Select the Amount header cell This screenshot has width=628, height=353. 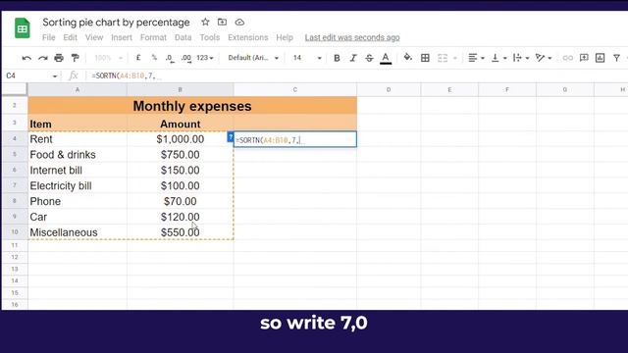point(181,125)
